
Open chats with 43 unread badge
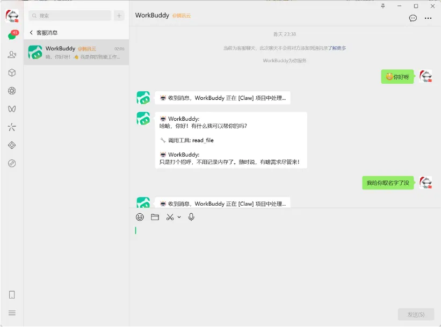pyautogui.click(x=13, y=35)
